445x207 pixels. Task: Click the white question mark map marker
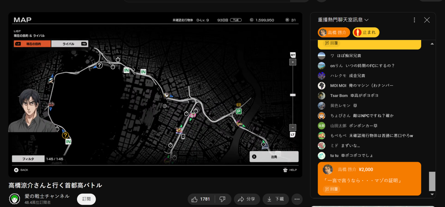(99, 66)
